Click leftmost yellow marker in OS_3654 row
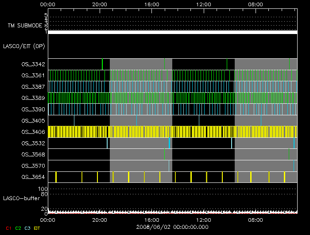 [56, 177]
